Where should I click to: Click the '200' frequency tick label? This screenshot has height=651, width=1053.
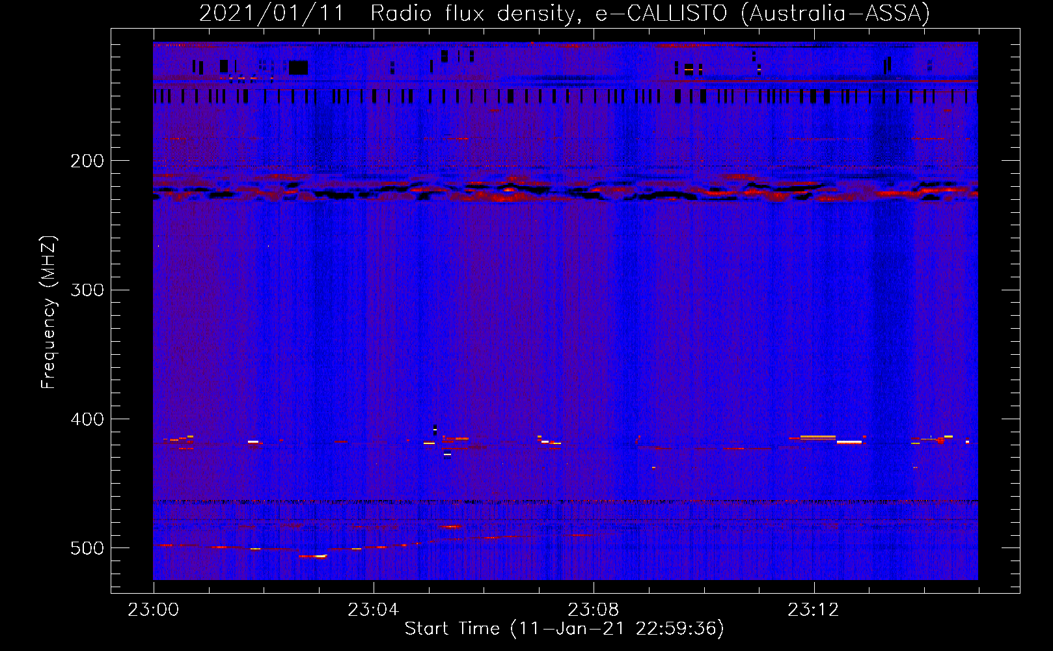click(x=87, y=161)
